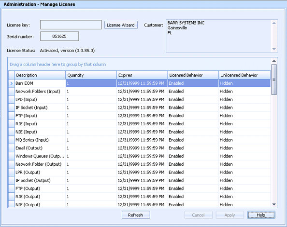Open Help for Manage License
The height and width of the screenshot is (227, 287).
(x=261, y=215)
